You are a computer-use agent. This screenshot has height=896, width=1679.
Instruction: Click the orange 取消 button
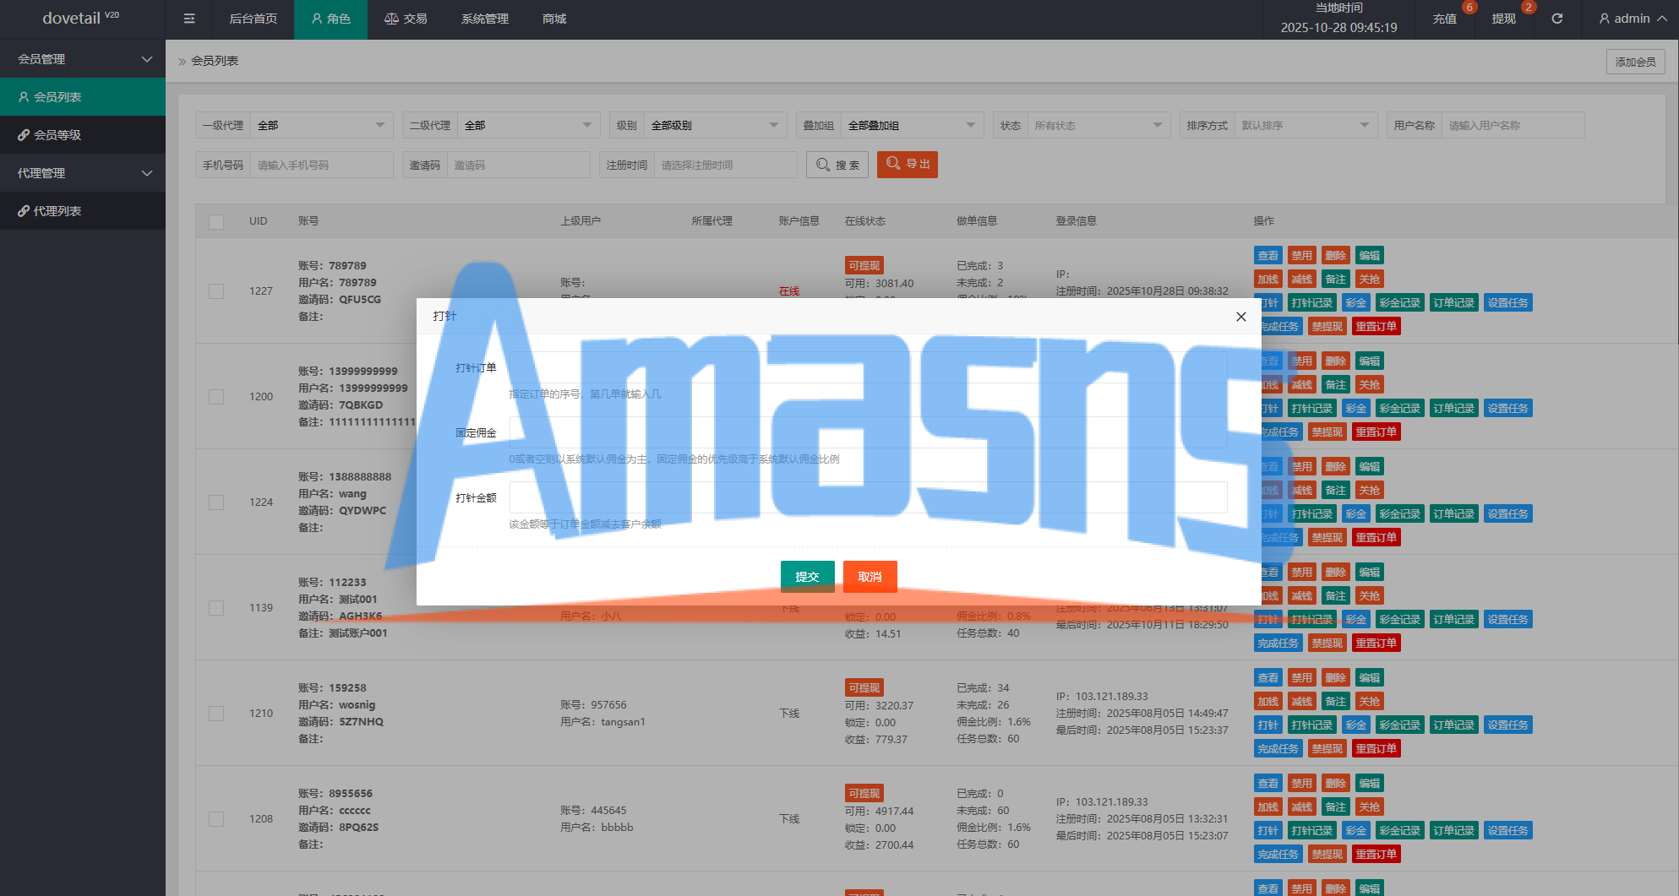coord(869,576)
